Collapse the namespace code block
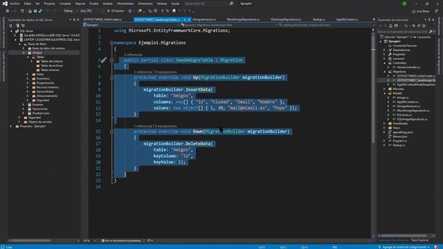This screenshot has width=443, height=249. click(x=112, y=43)
